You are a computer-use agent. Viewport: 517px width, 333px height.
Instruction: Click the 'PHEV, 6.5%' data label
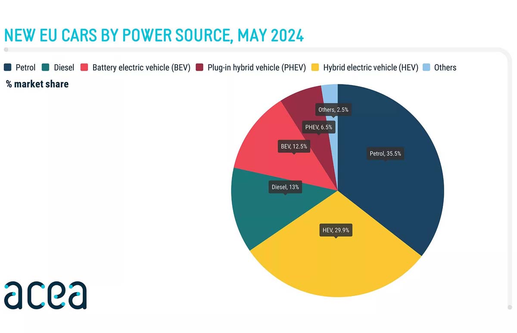[318, 127]
